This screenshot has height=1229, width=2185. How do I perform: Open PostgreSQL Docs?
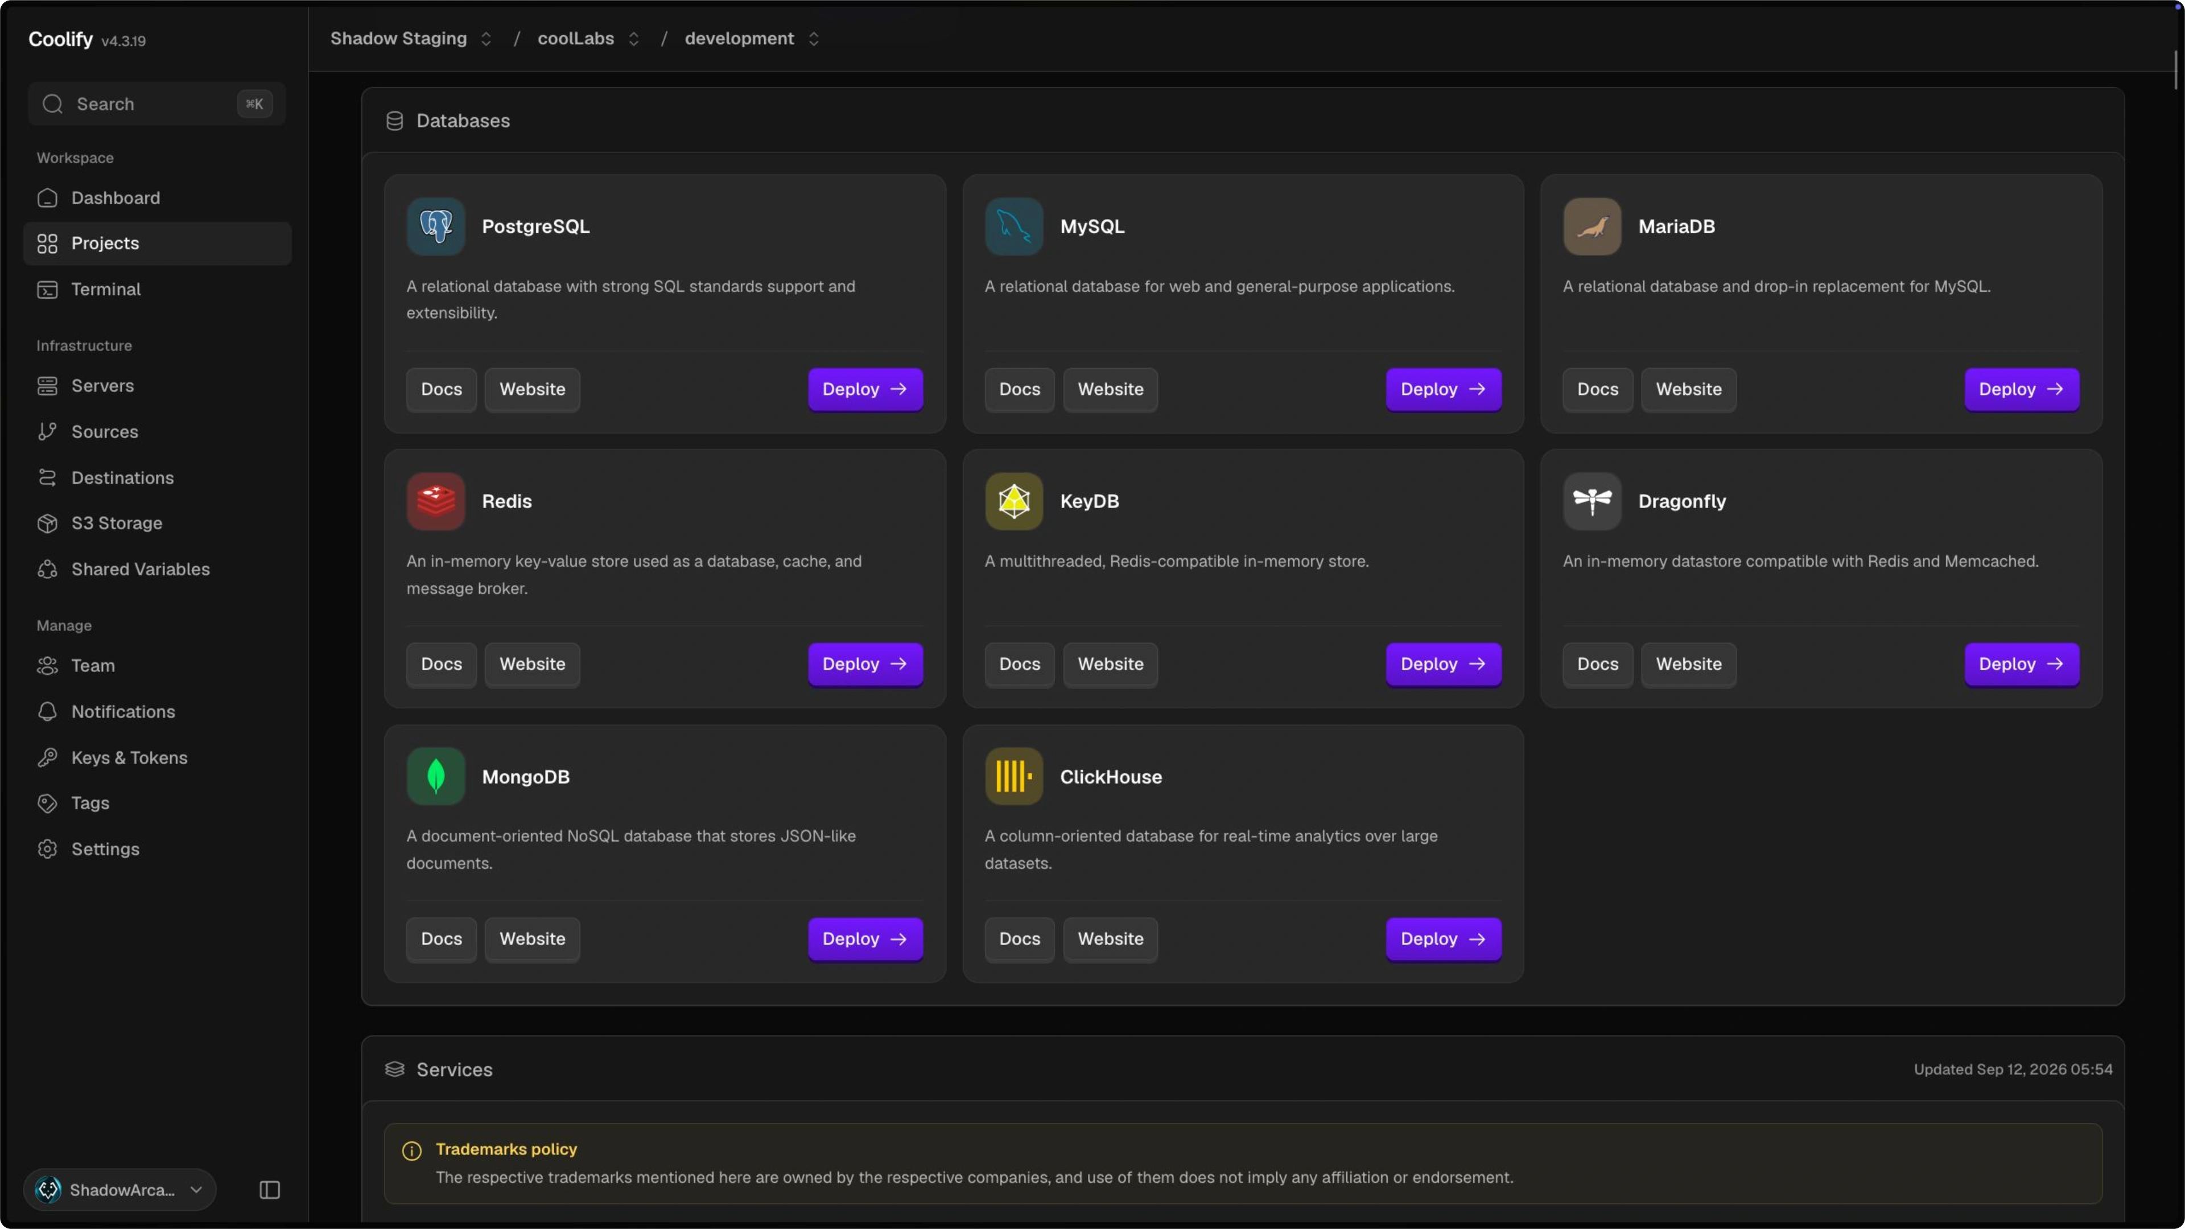point(441,389)
